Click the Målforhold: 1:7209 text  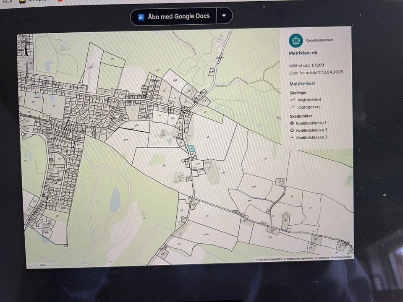click(x=306, y=65)
